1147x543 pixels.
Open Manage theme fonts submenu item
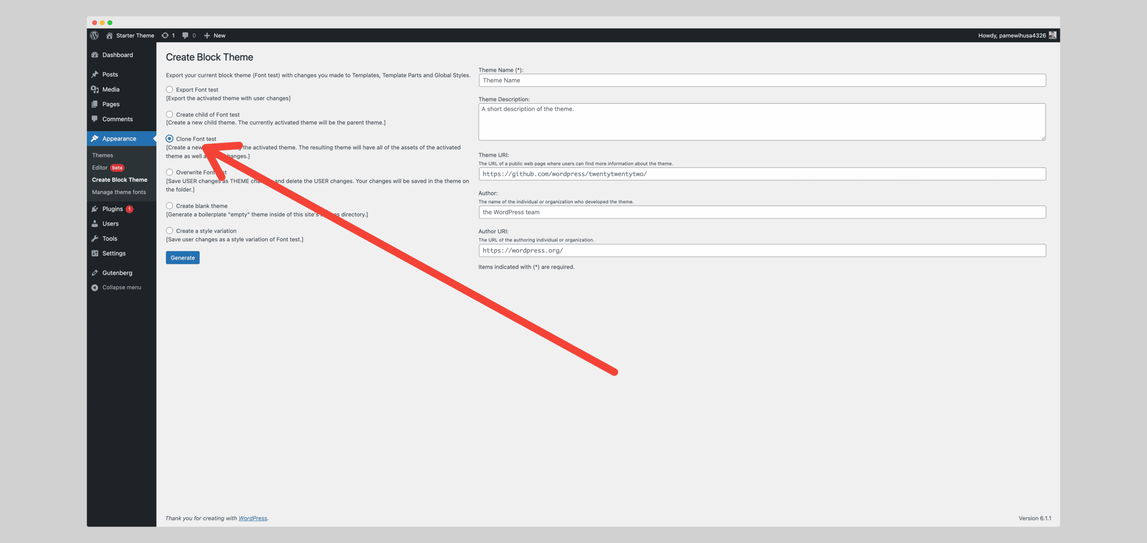119,192
